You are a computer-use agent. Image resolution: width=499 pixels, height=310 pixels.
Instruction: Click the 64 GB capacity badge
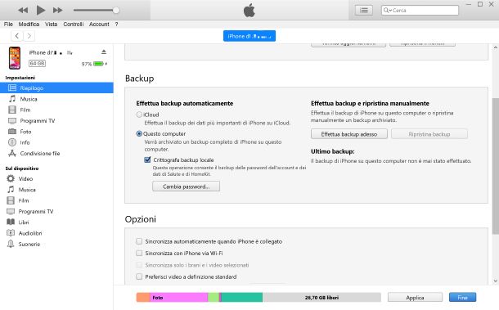[38, 63]
